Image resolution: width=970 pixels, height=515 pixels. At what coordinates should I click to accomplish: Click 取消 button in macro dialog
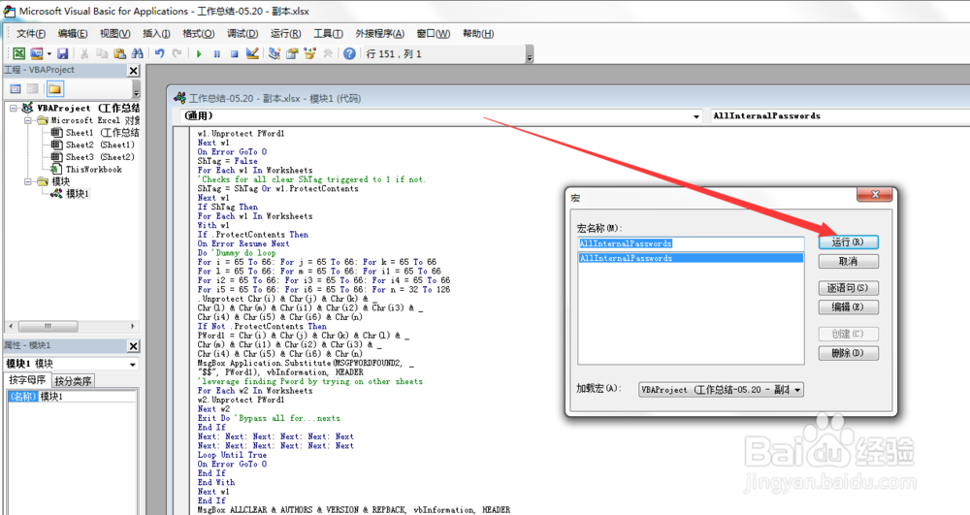tap(848, 262)
